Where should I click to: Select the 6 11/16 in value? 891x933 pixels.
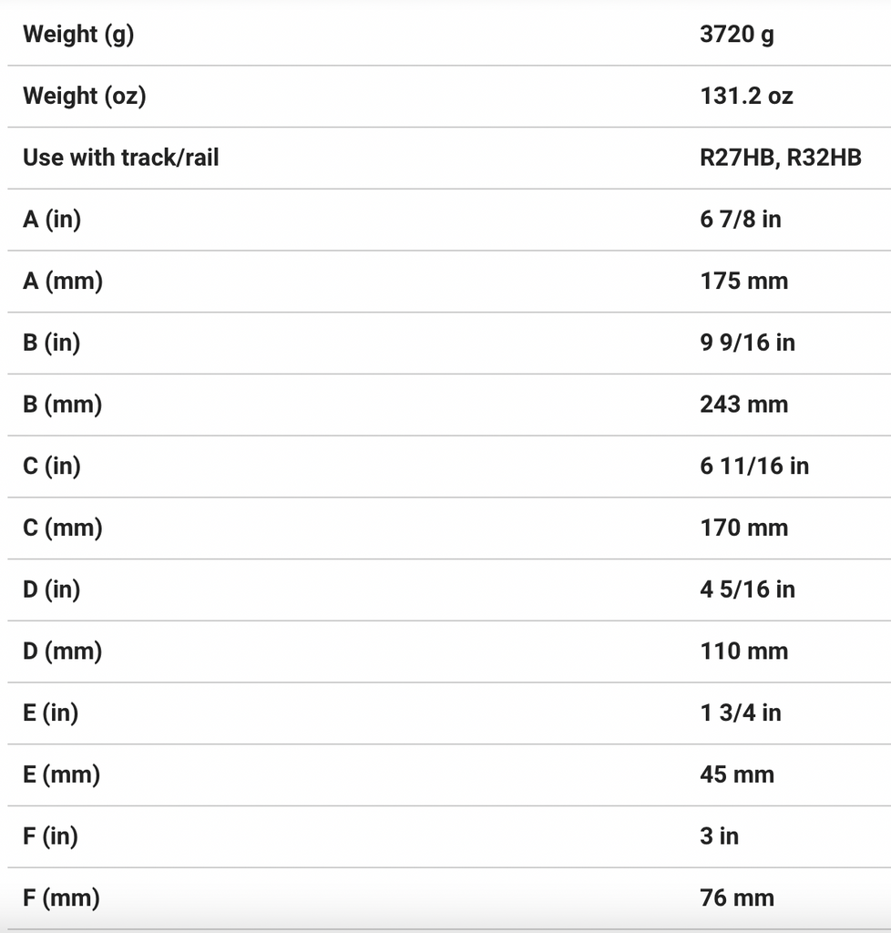[753, 466]
